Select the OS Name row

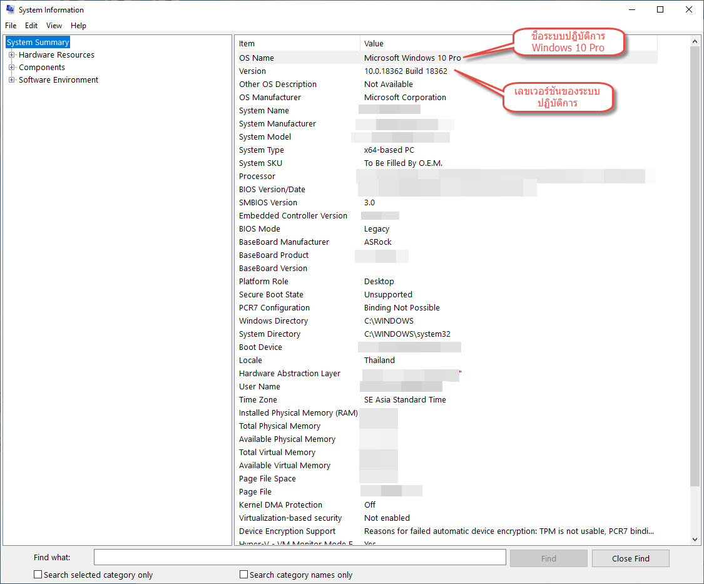[447, 58]
